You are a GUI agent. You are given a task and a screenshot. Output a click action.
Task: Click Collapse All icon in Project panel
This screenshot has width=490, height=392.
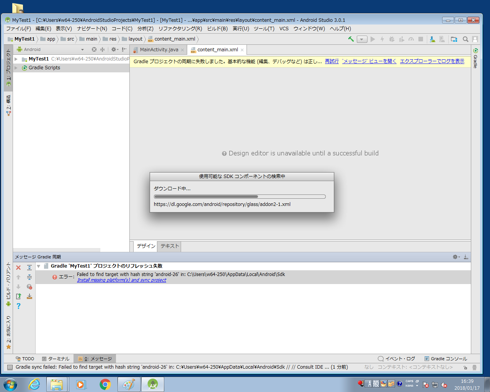[102, 49]
